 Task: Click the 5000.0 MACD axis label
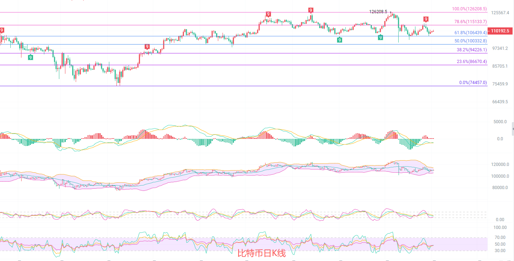pyautogui.click(x=500, y=121)
